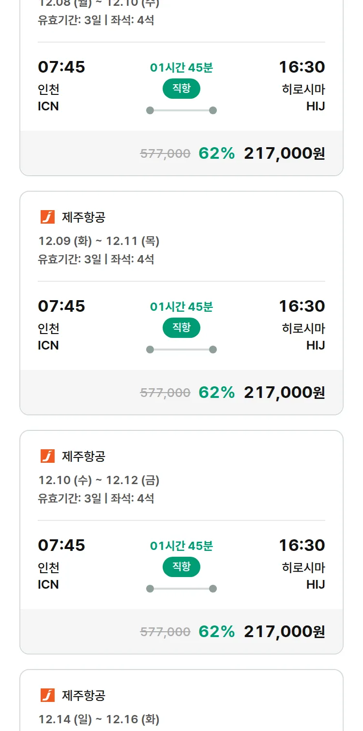Click the route line on the 12.09 flight
Viewport: 363px width, 731px height.
pos(181,350)
